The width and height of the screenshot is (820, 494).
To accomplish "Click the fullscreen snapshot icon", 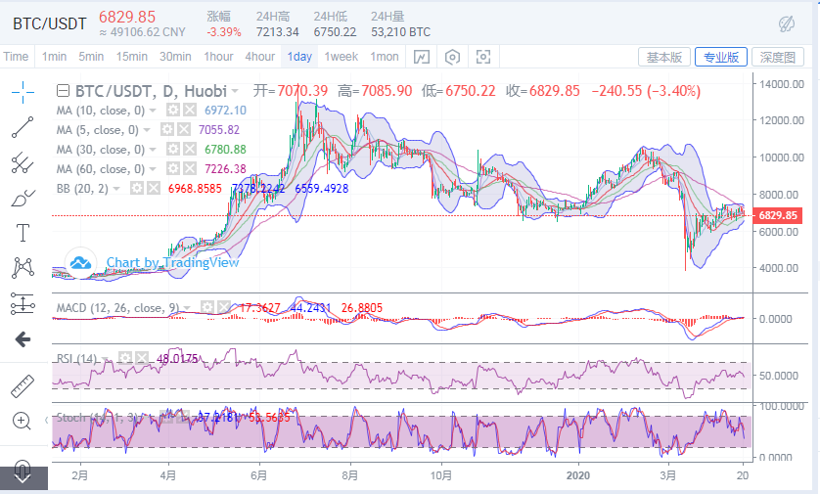I will click(483, 57).
